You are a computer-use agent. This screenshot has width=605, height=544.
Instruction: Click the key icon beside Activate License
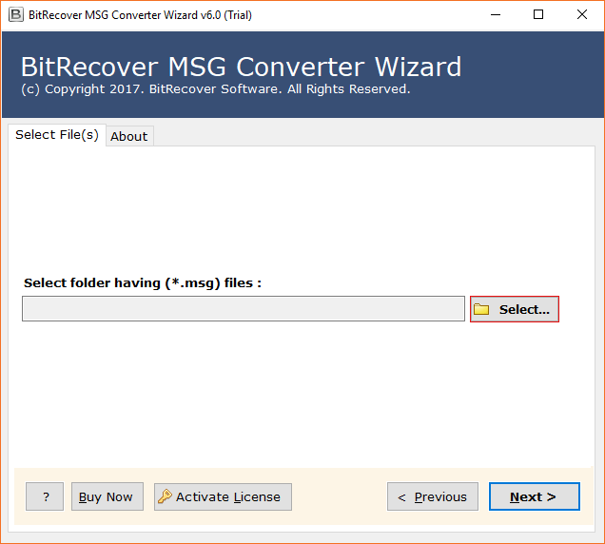coord(165,496)
